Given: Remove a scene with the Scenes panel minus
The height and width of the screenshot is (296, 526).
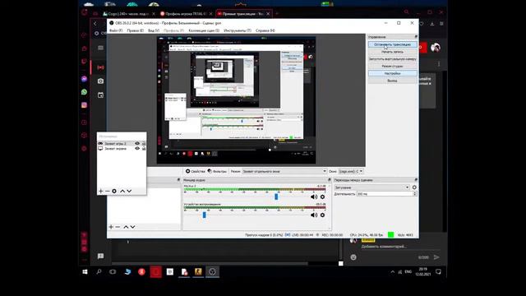Looking at the screenshot, I should (118, 227).
